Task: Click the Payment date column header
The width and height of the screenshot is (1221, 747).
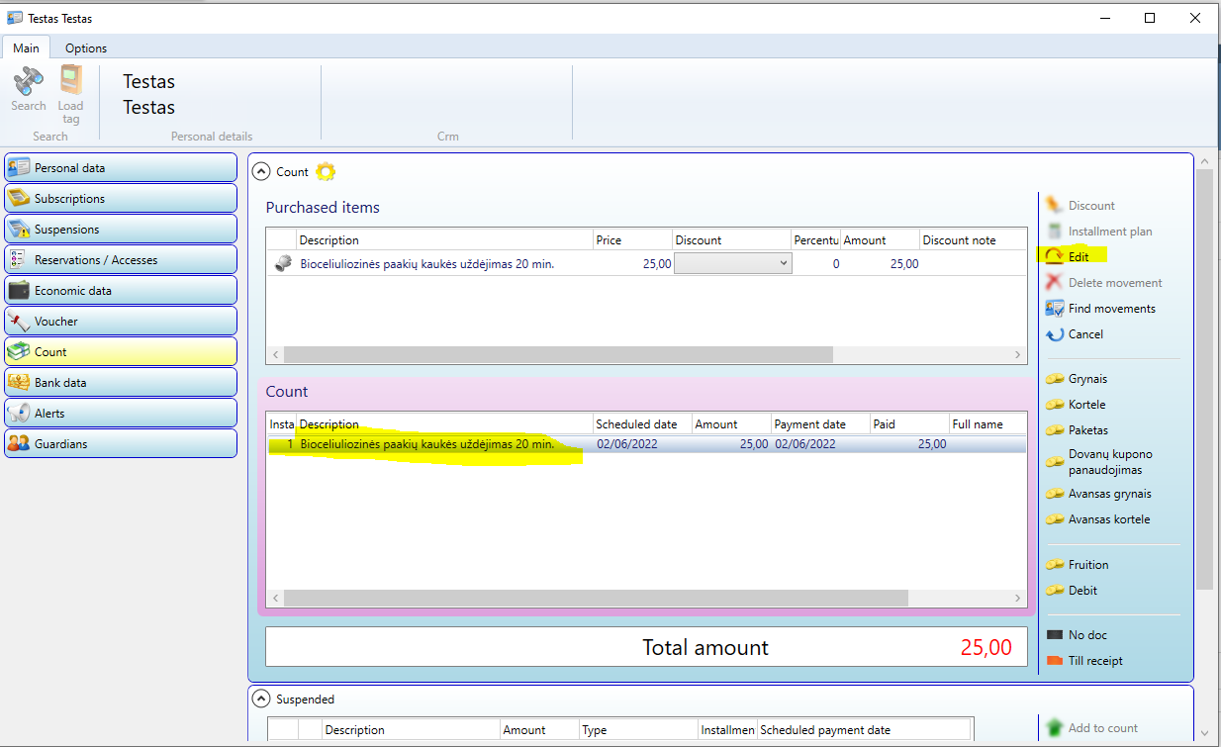Action: point(820,424)
